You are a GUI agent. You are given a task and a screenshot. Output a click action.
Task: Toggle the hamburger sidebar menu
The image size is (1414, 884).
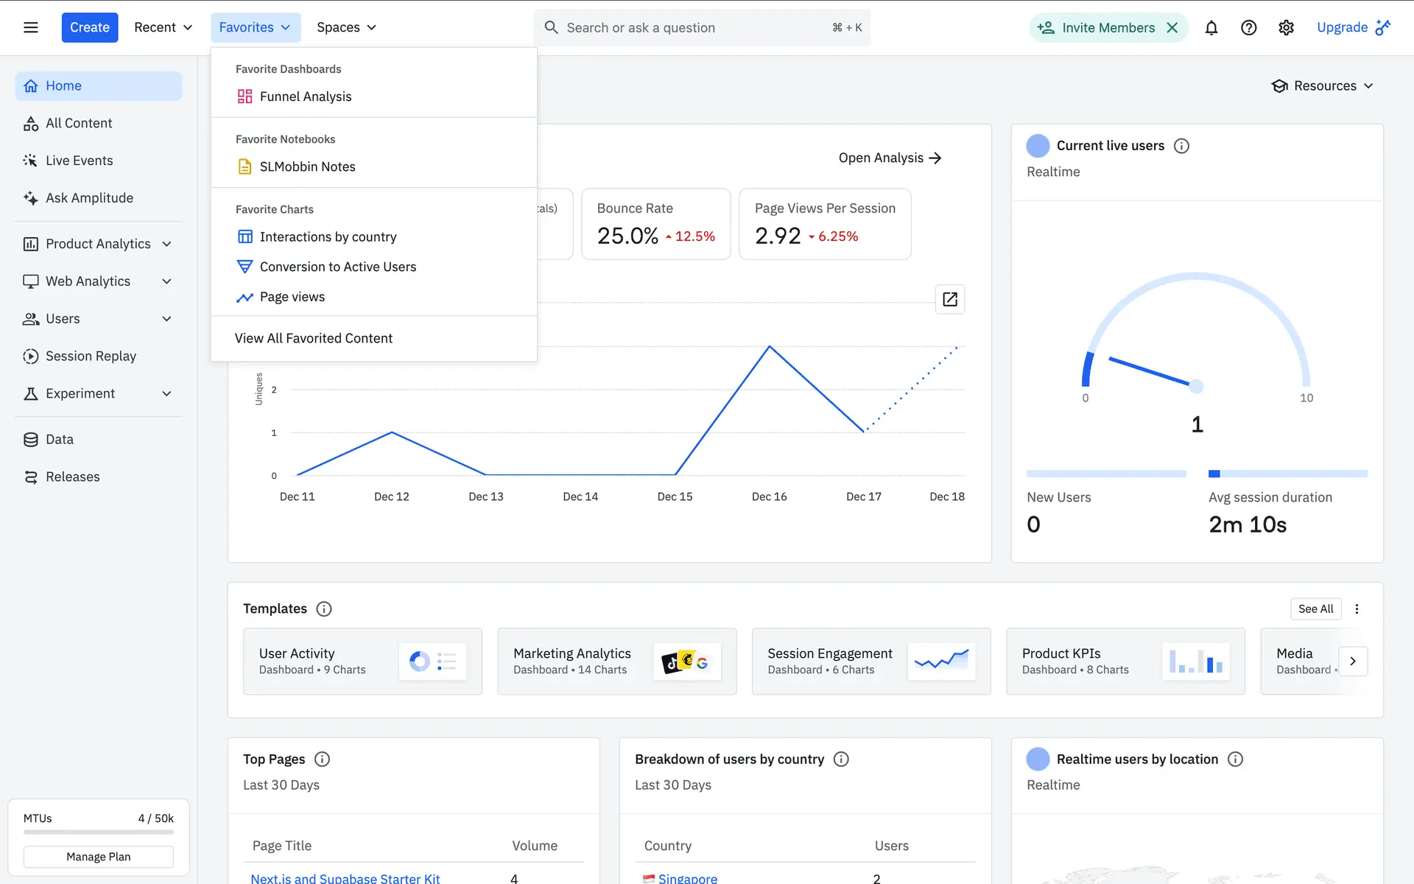pyautogui.click(x=30, y=27)
